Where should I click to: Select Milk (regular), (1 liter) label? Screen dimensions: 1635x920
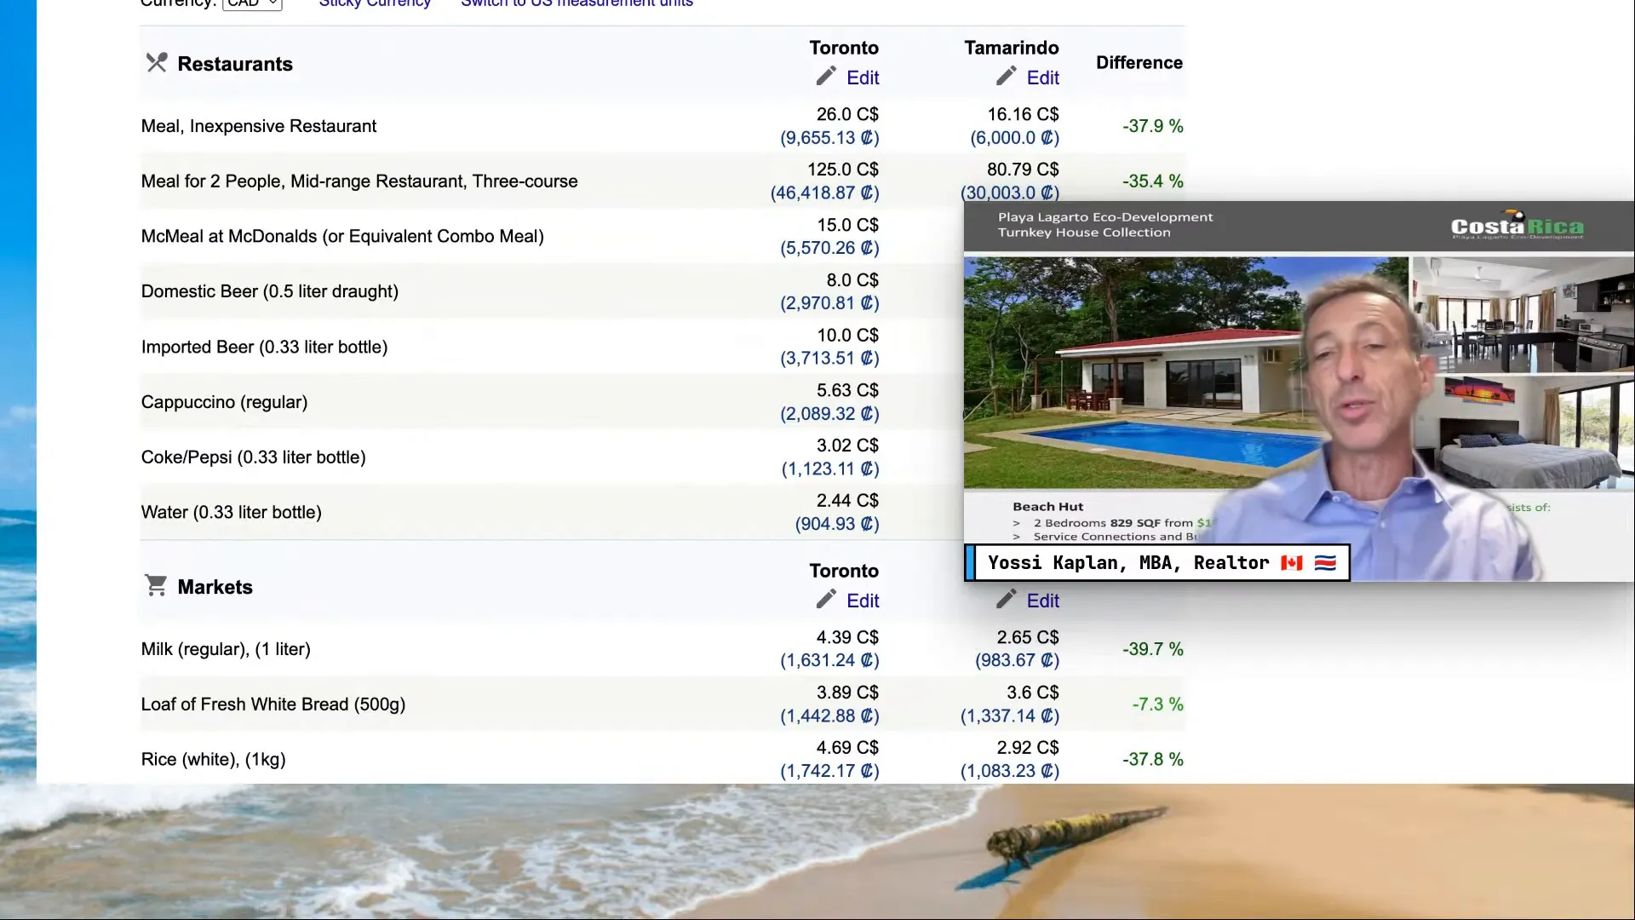(226, 649)
